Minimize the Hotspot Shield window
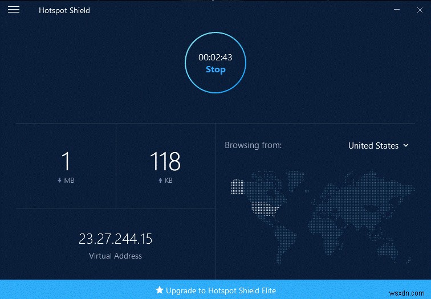 pos(397,10)
